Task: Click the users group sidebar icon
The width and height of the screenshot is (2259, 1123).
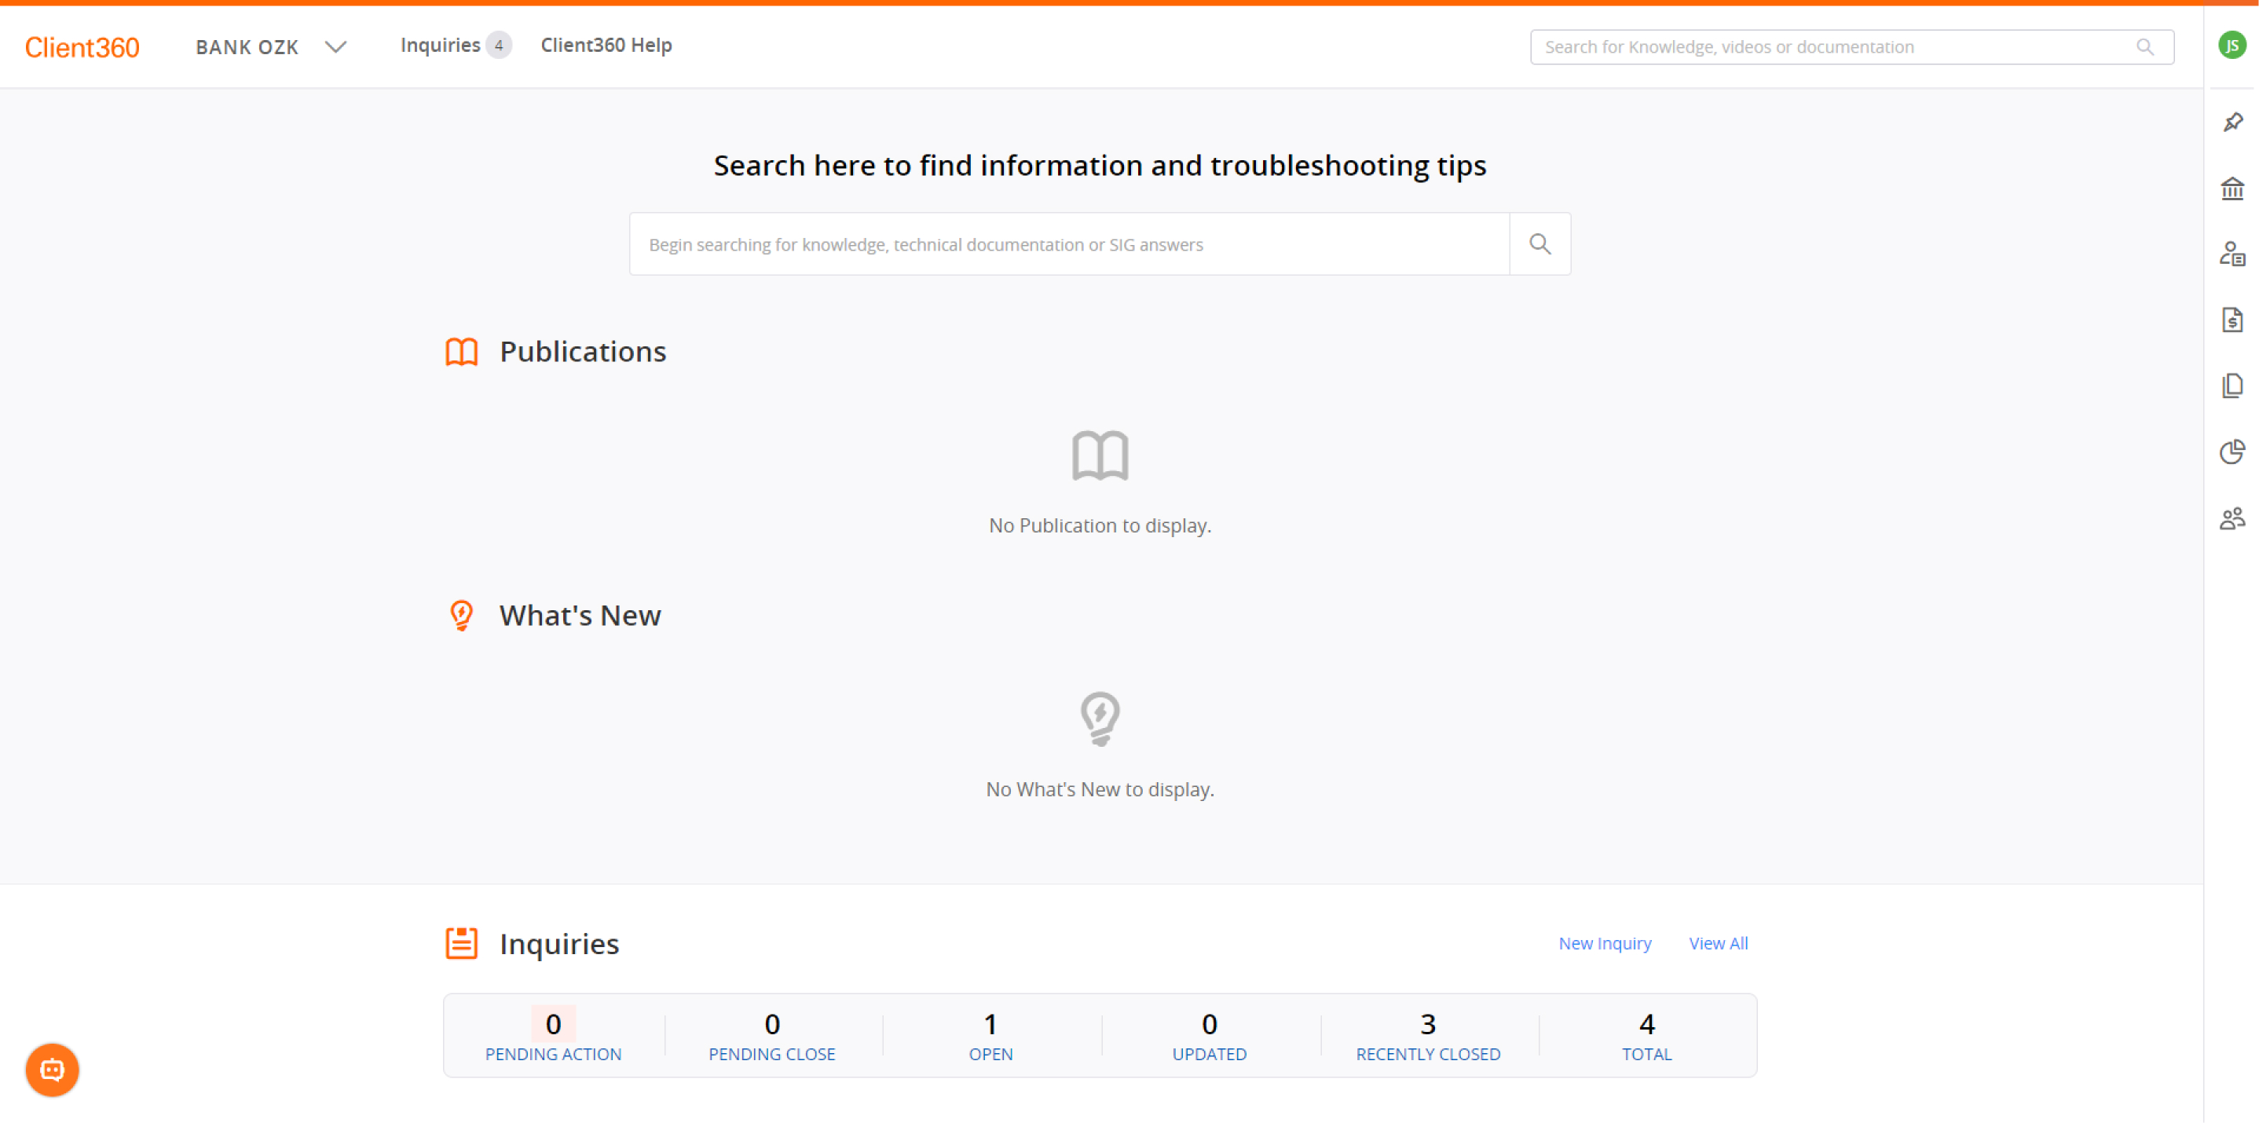Action: click(2233, 518)
